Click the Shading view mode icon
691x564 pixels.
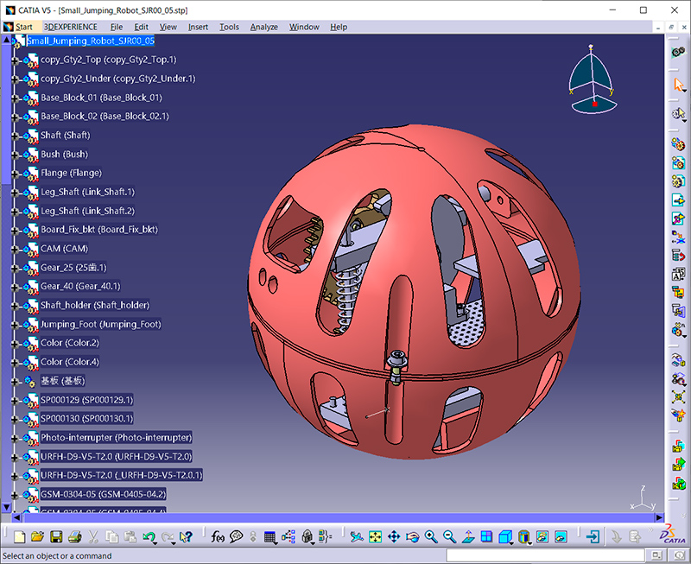pyautogui.click(x=523, y=536)
